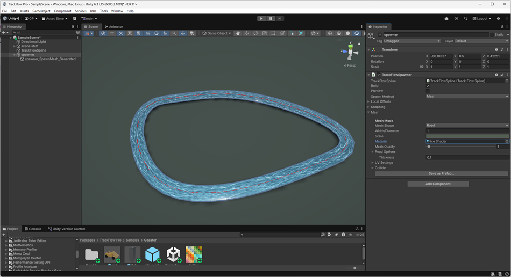Click the Save as Prefab button
Screen dimensions: 511x277
(x=441, y=173)
